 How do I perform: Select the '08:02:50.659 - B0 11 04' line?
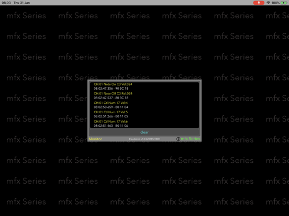111,107
